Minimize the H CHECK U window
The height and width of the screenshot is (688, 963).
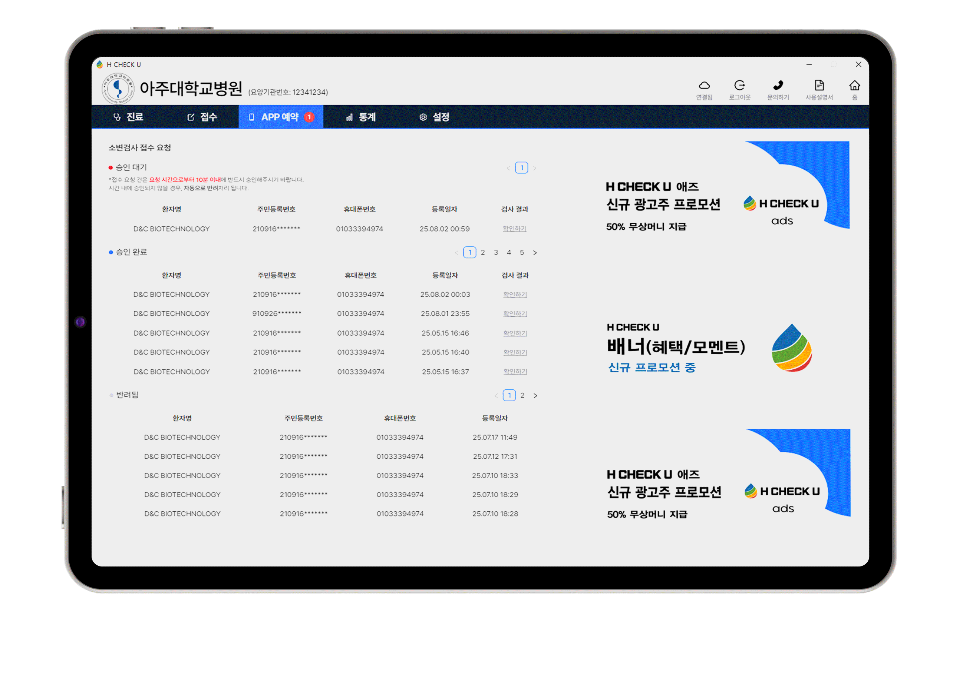coord(809,64)
